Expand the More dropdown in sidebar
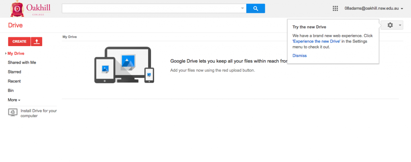This screenshot has height=162, width=411. (x=14, y=100)
